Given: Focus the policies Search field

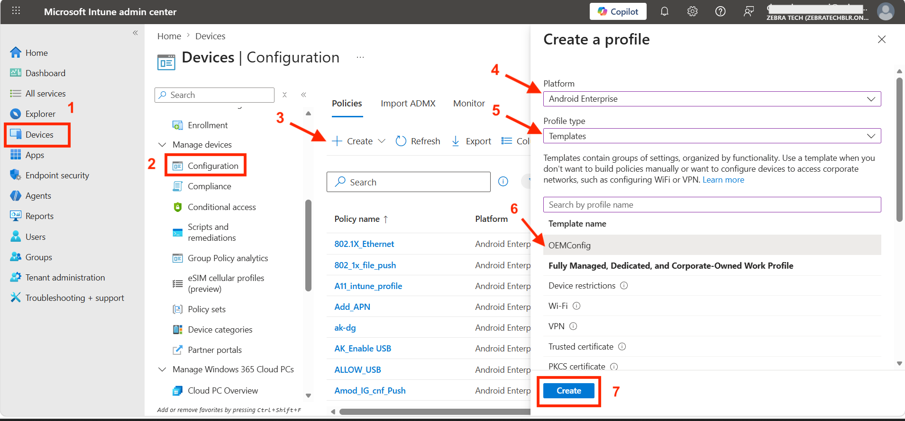Looking at the screenshot, I should [x=408, y=182].
